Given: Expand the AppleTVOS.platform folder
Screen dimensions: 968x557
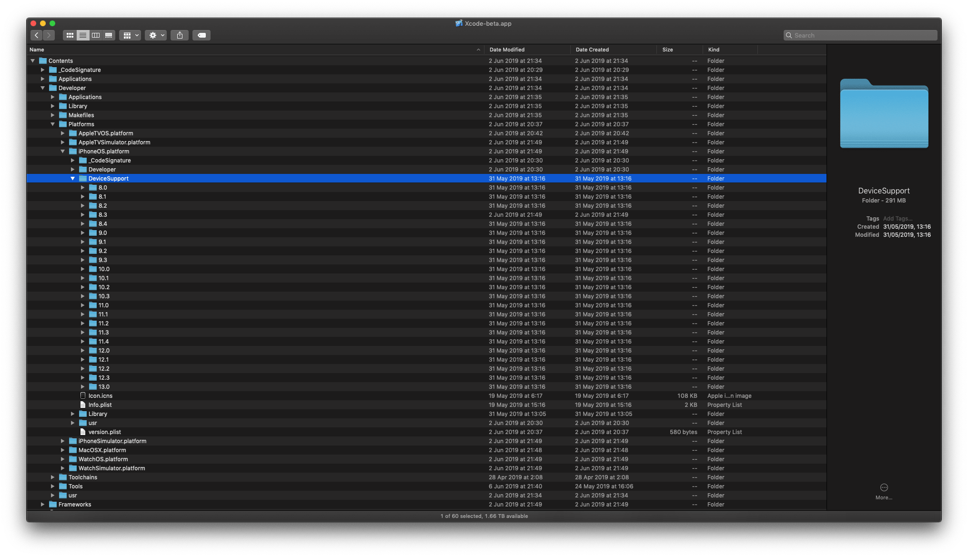Looking at the screenshot, I should [63, 133].
